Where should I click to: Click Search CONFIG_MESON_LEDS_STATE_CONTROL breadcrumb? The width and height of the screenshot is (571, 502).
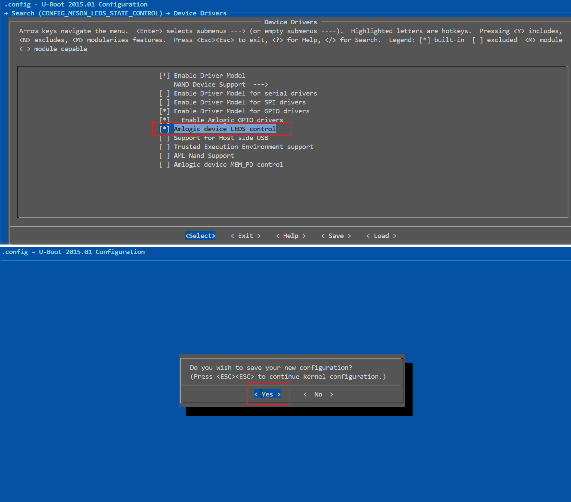87,13
